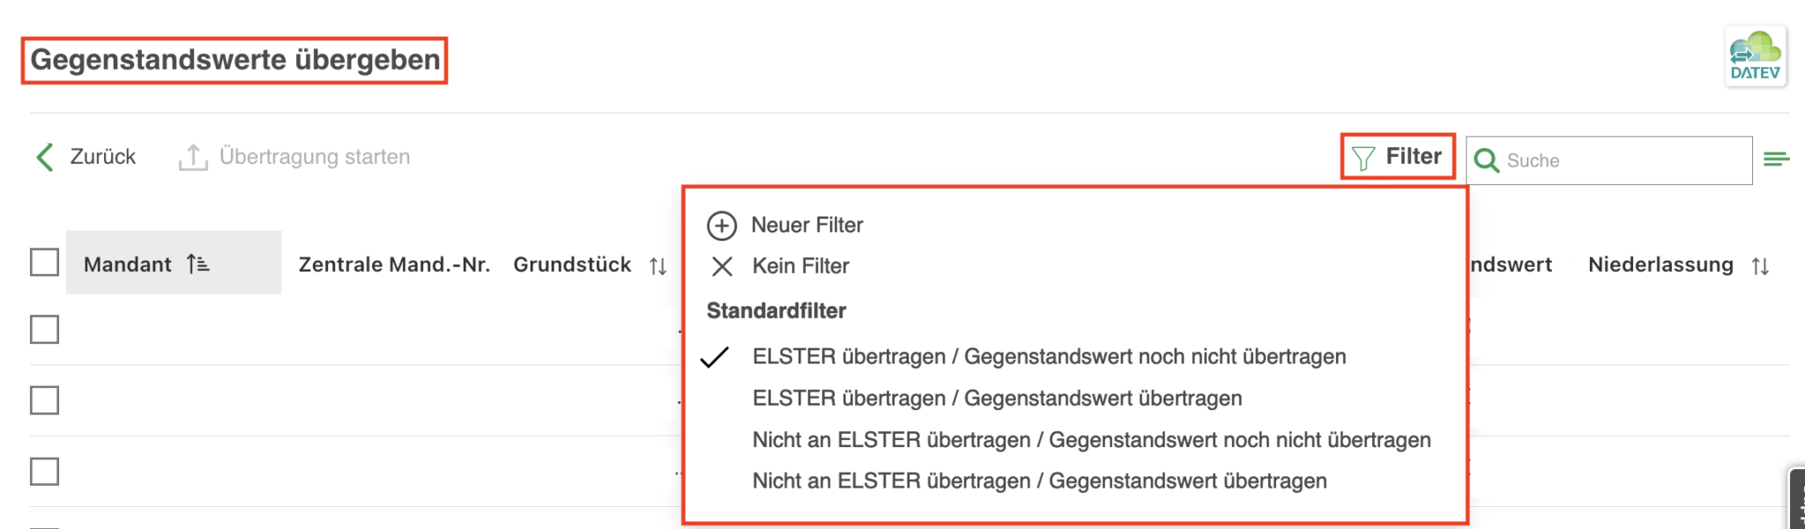Click the green back chevron icon
Image resolution: width=1805 pixels, height=529 pixels.
[x=45, y=157]
